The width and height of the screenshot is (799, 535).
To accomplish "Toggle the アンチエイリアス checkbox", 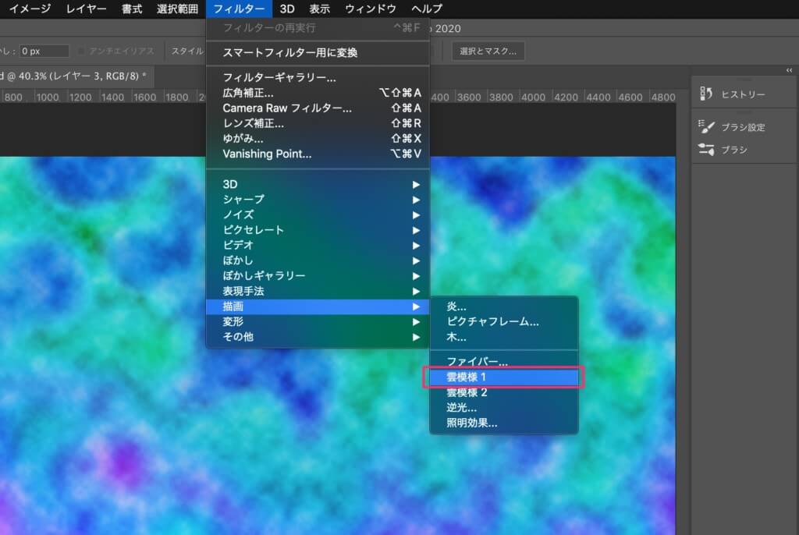I will (83, 51).
